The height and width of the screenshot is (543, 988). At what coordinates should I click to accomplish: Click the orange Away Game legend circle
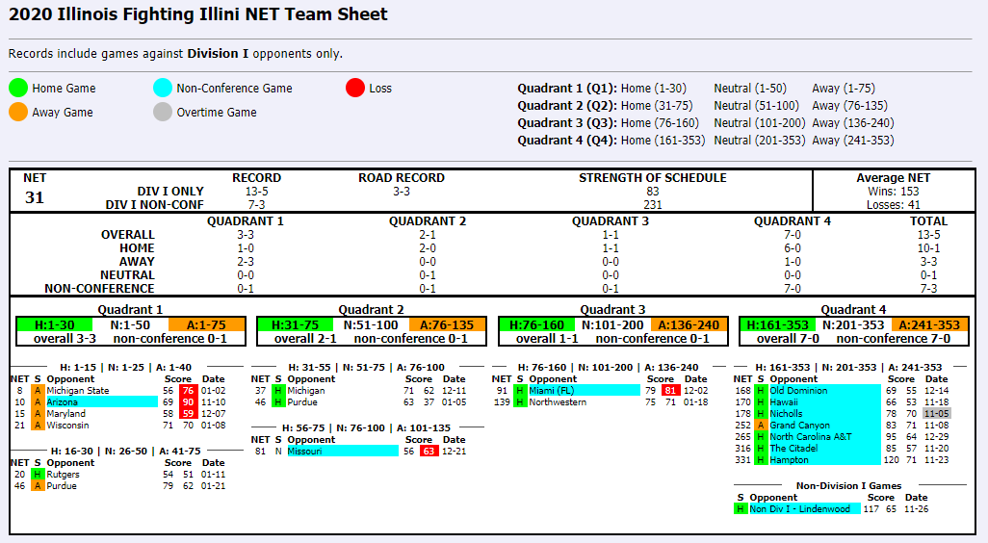click(x=19, y=112)
